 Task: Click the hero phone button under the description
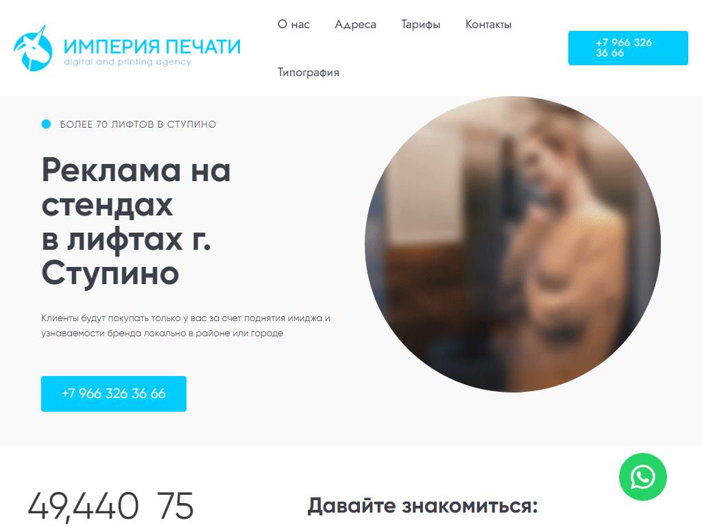click(114, 393)
